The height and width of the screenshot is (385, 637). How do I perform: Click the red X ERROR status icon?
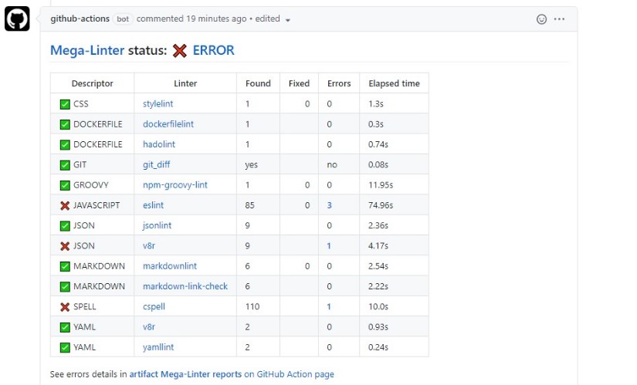point(180,51)
